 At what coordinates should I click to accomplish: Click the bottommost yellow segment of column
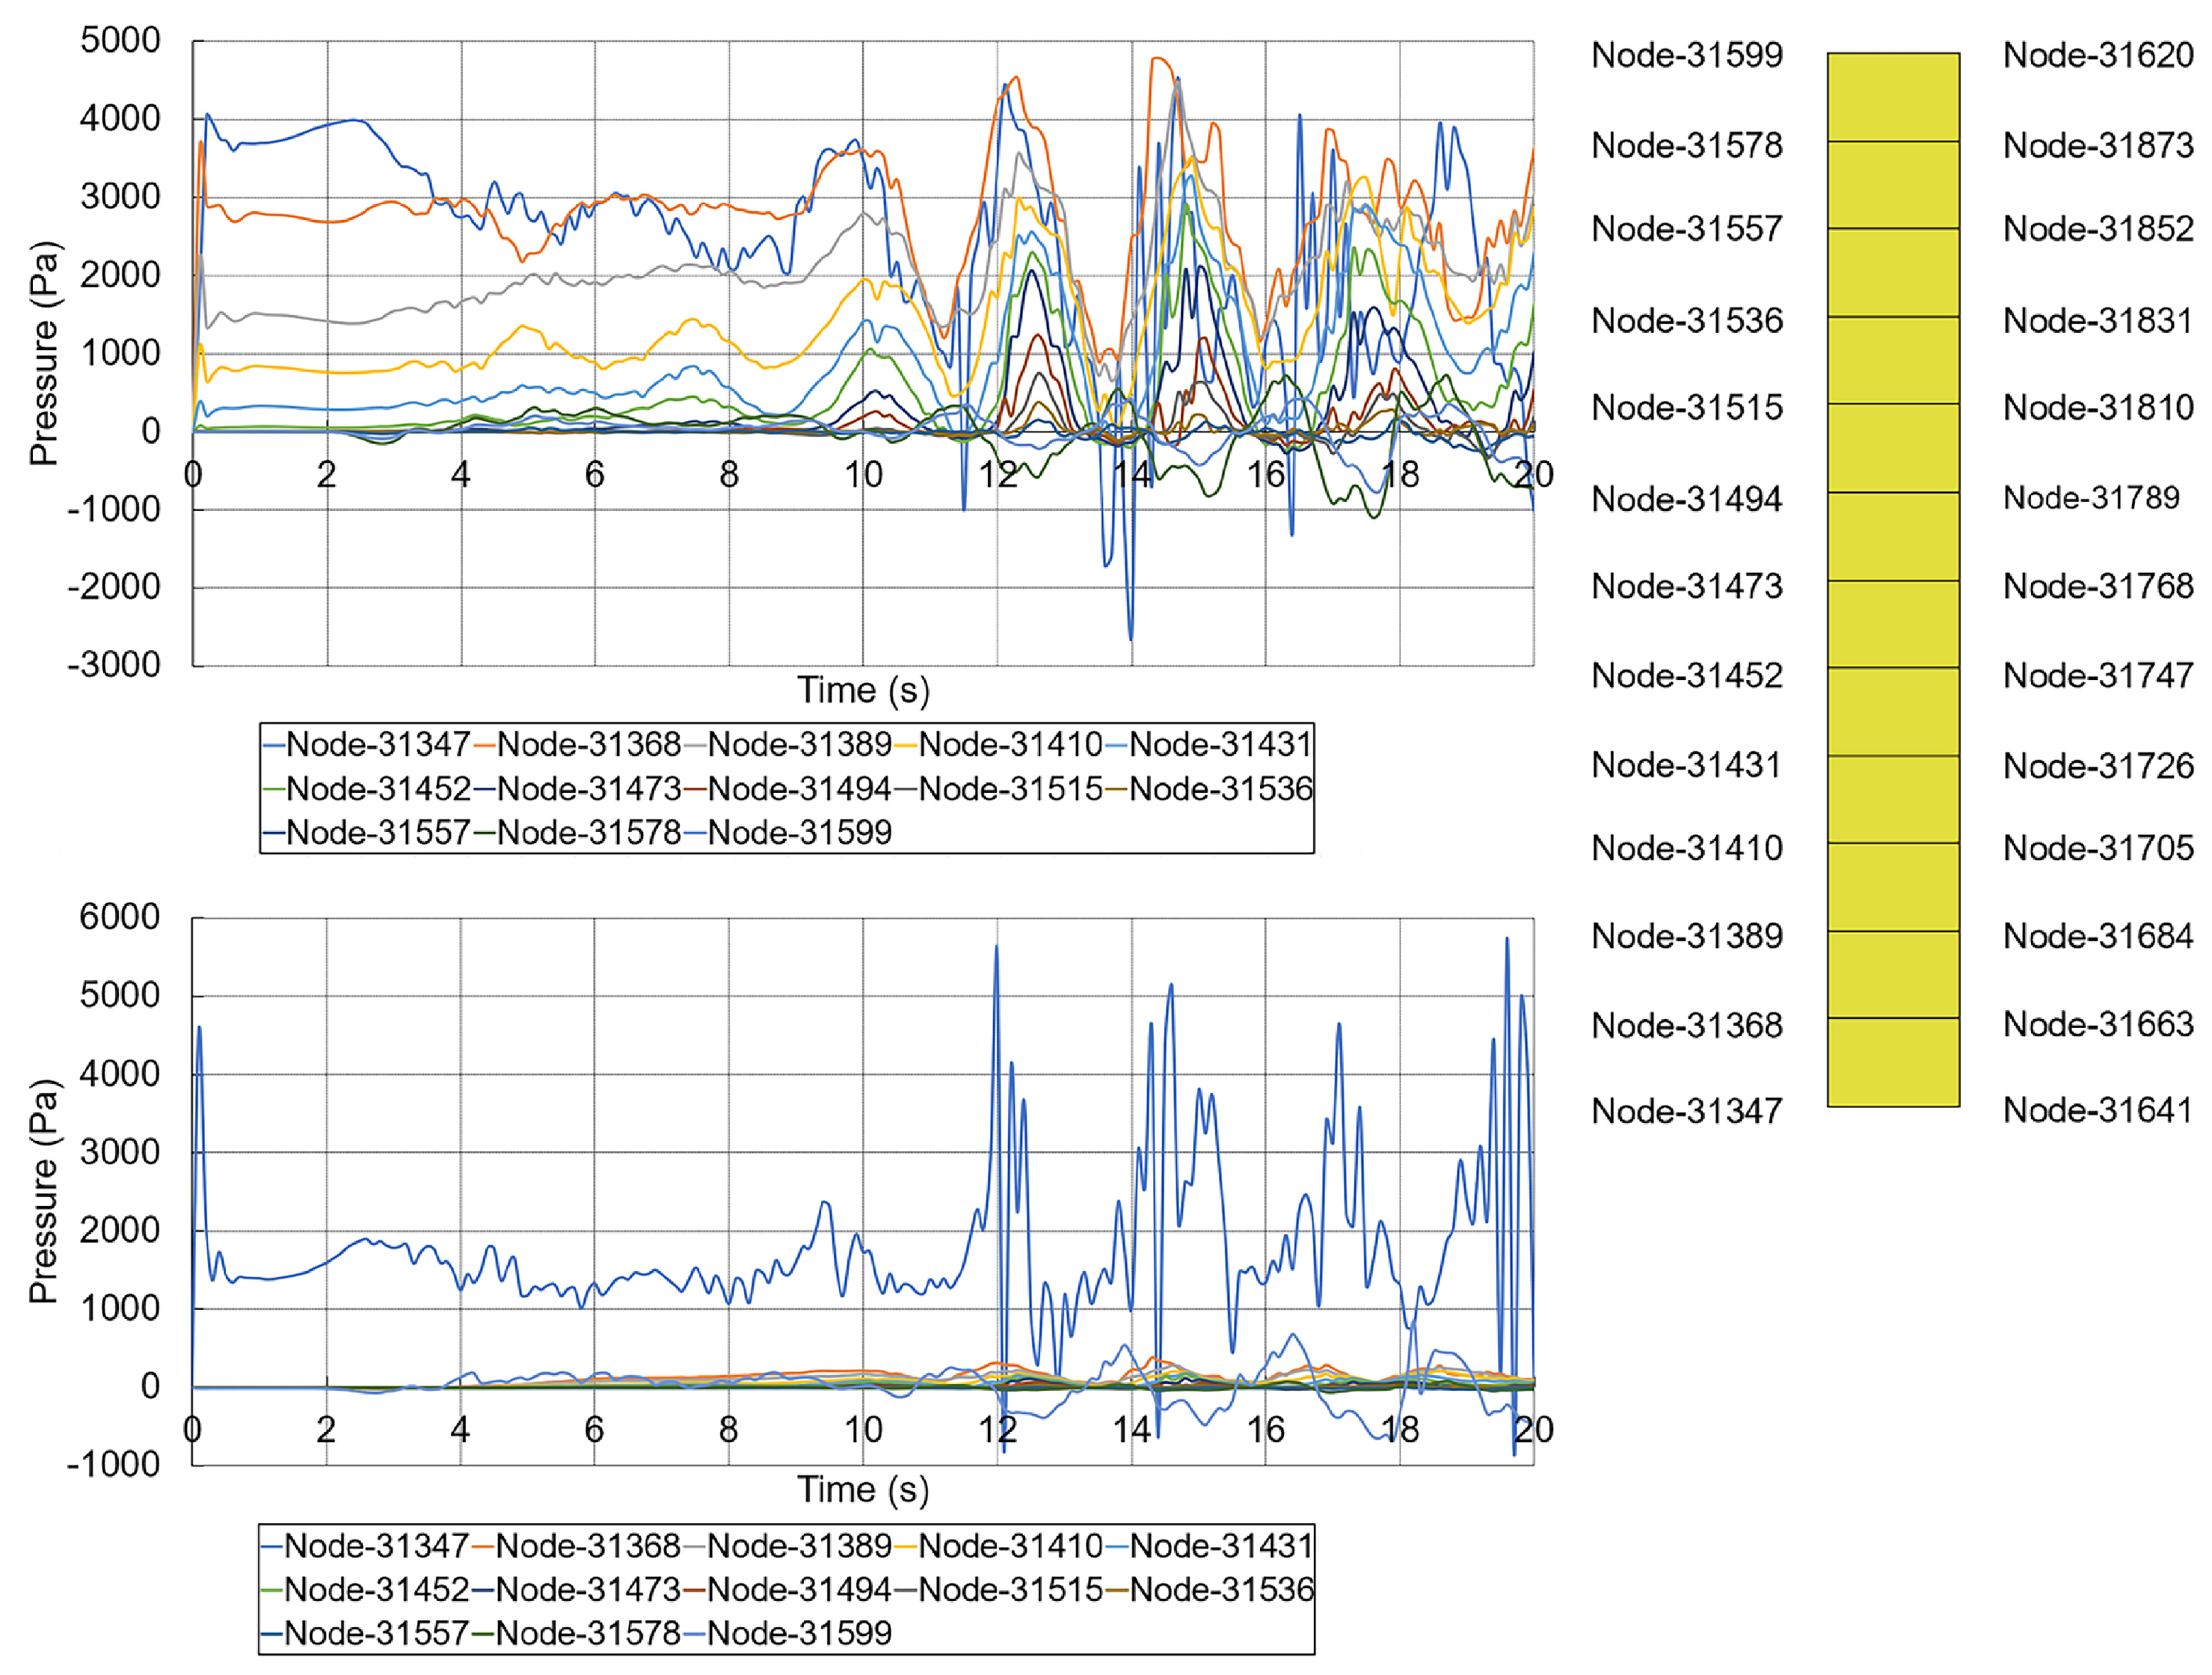tap(1893, 1062)
